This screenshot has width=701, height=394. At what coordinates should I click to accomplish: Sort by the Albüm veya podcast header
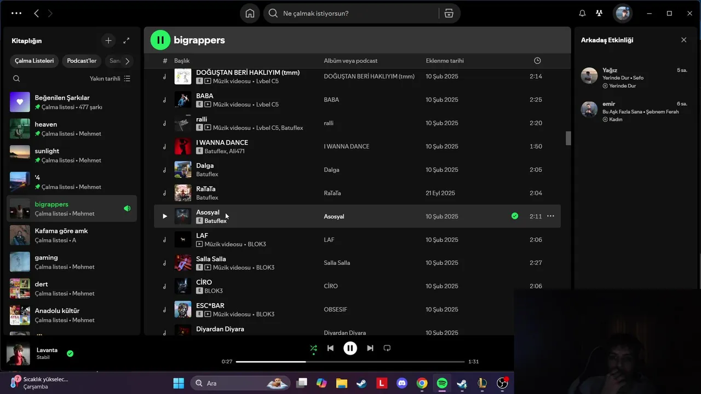(350, 61)
